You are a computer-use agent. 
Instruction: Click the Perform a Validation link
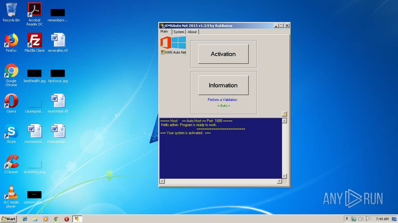[x=222, y=100]
